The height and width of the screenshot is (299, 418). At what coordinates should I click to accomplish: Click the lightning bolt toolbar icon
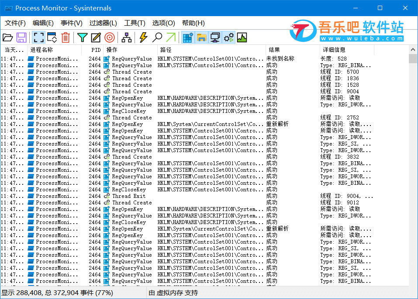coord(143,37)
